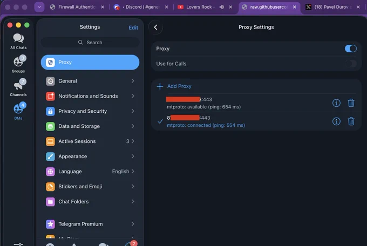
Task: Mute the Lovers Rock tab audio
Action: point(222,7)
